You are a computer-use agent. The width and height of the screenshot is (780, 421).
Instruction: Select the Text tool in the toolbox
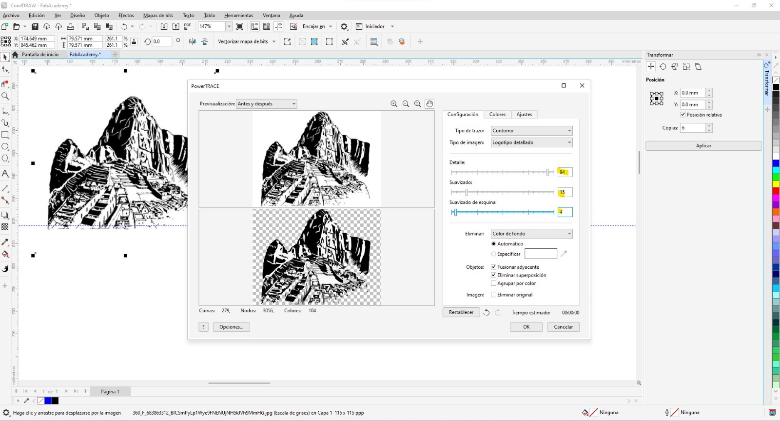click(5, 174)
